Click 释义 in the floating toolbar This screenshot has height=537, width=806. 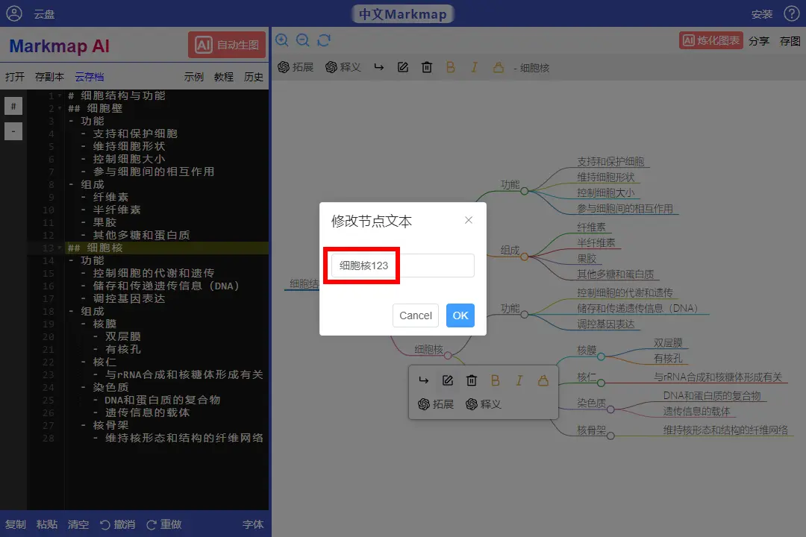(483, 404)
